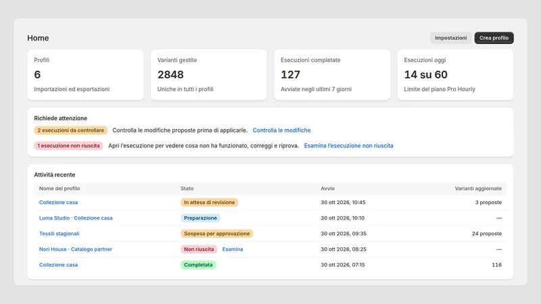Click the date 30 ott 2026, 07:15

(343, 265)
